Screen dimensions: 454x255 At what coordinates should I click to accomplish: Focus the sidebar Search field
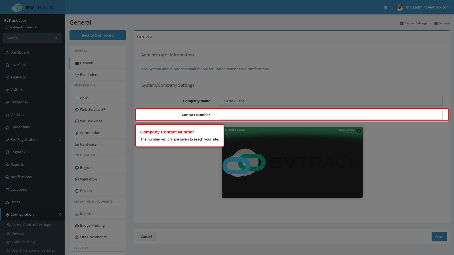[x=33, y=38]
